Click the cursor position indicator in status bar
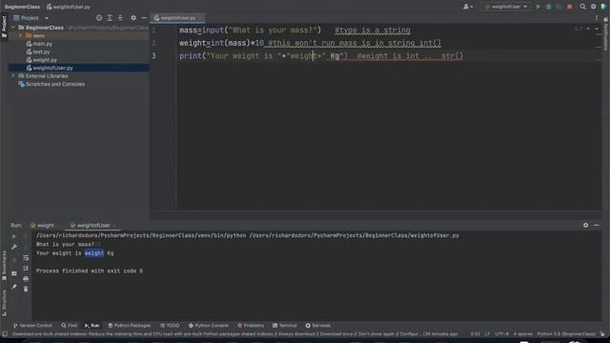Screen dimensions: 610x343 [x=475, y=334]
